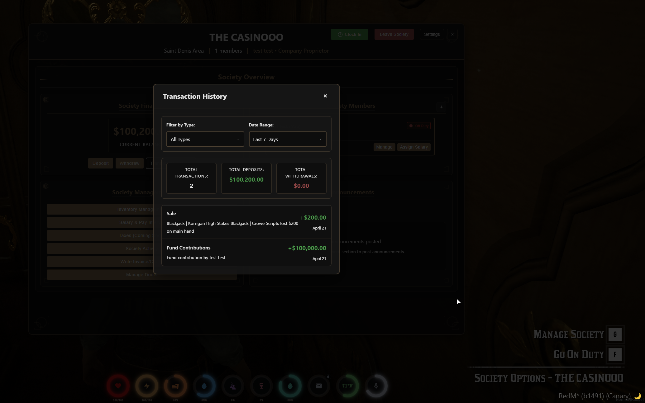Click the Company Proprietor role text
Screen dimensions: 645x403
[x=303, y=51]
